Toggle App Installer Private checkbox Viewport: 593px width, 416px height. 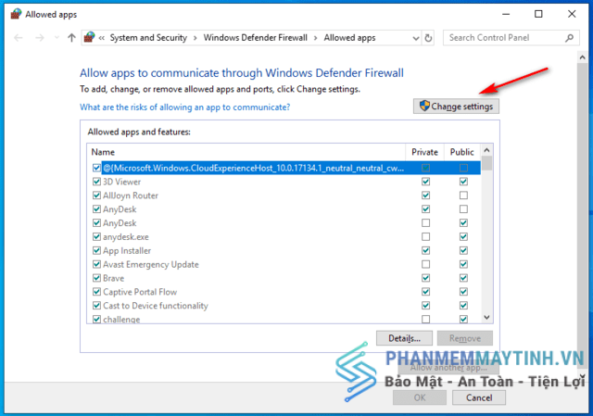[426, 250]
